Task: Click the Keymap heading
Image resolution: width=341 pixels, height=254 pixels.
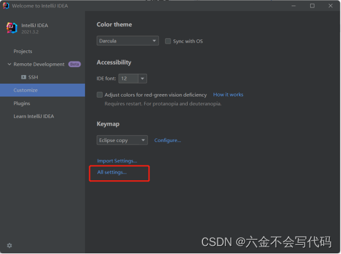Action: [x=108, y=124]
